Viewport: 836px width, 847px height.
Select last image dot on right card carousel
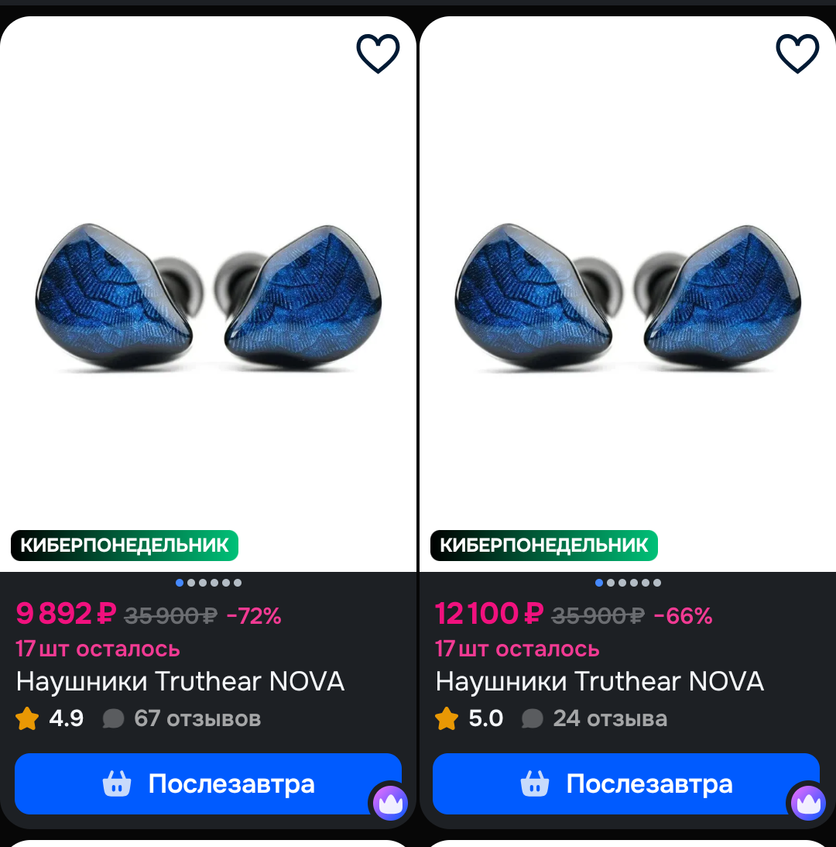(657, 583)
